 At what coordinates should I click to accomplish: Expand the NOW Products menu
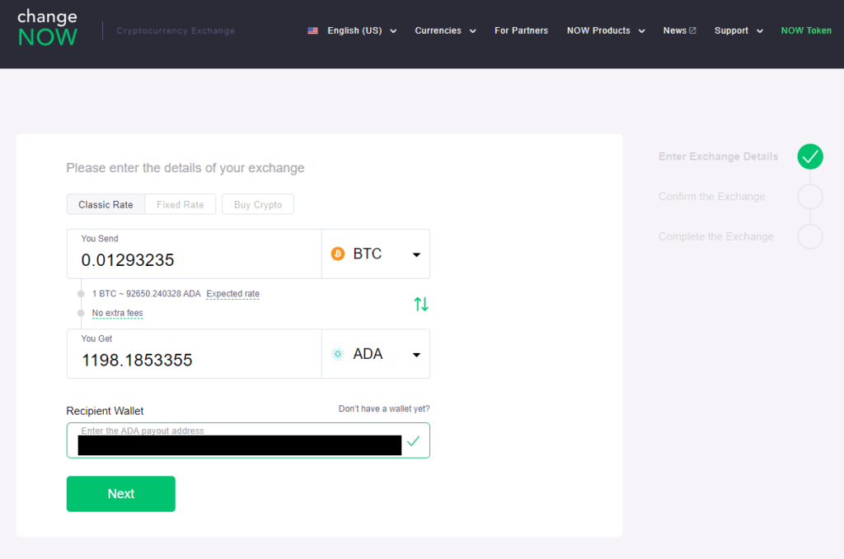(x=606, y=30)
